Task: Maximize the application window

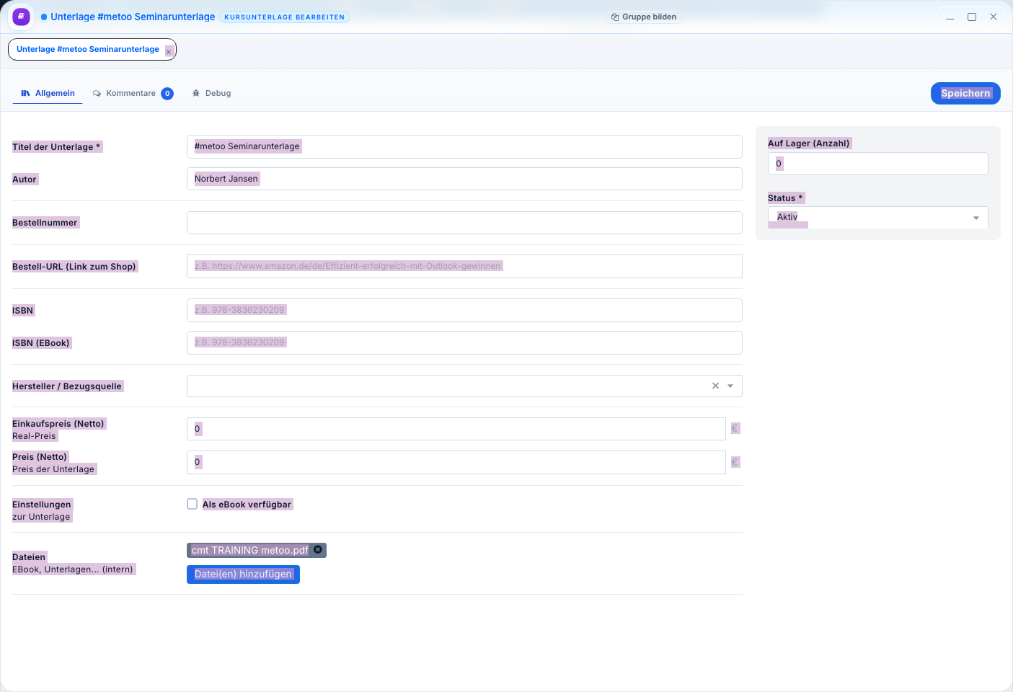Action: click(x=971, y=17)
